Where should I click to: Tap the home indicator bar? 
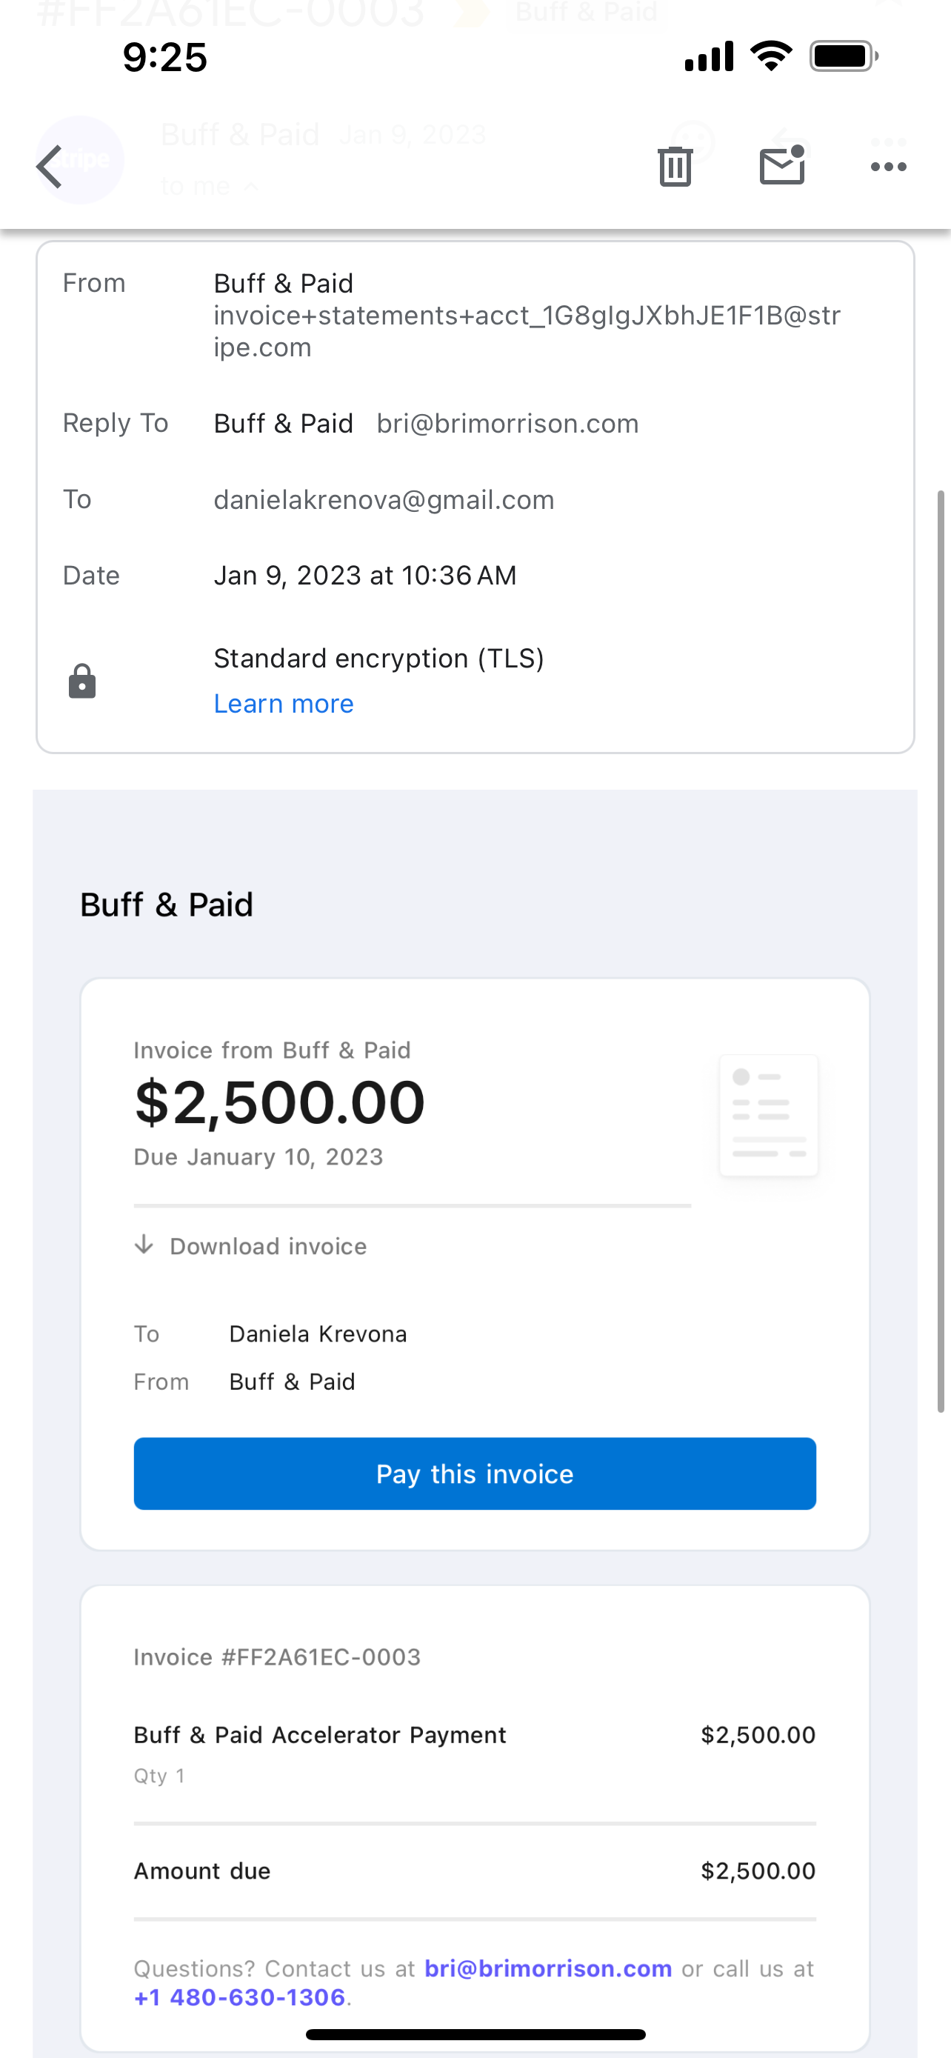coord(475,2034)
